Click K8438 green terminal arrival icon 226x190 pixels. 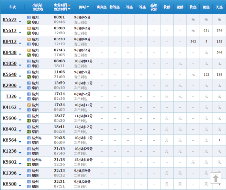(29, 55)
